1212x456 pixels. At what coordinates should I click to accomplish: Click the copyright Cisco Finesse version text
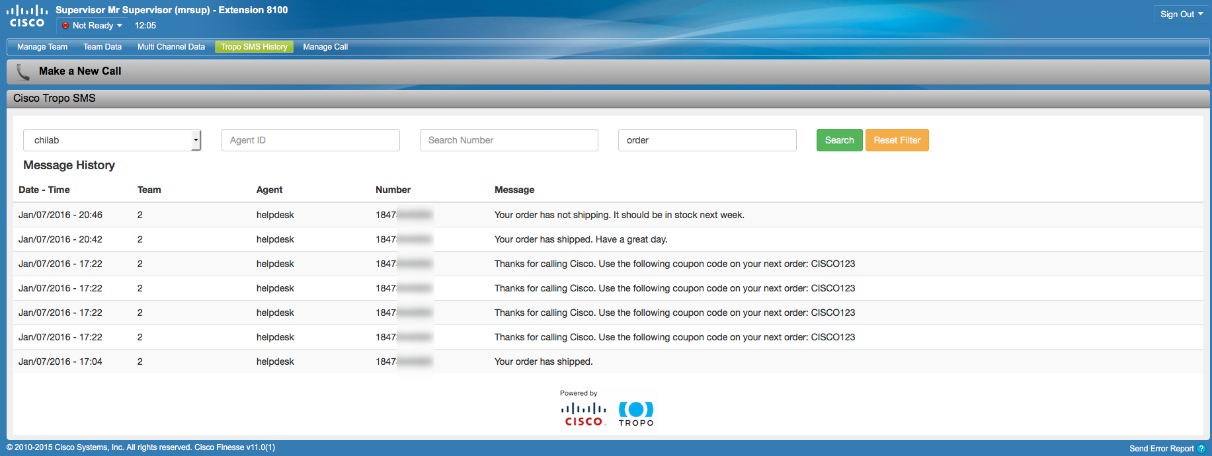141,447
